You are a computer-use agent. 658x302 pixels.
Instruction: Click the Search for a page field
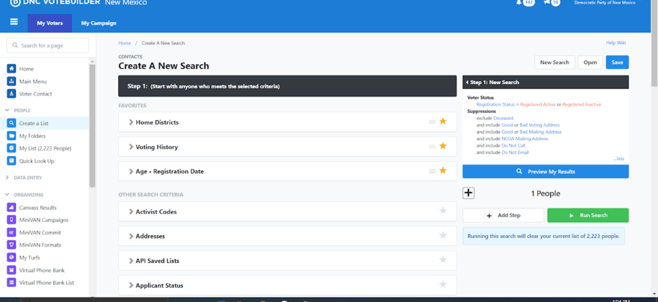coord(48,46)
